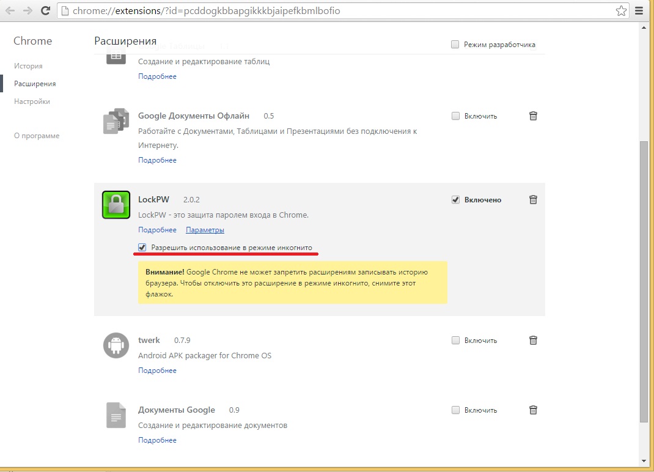This screenshot has height=472, width=654.
Task: Click the LockPW green padlock icon
Action: click(116, 205)
